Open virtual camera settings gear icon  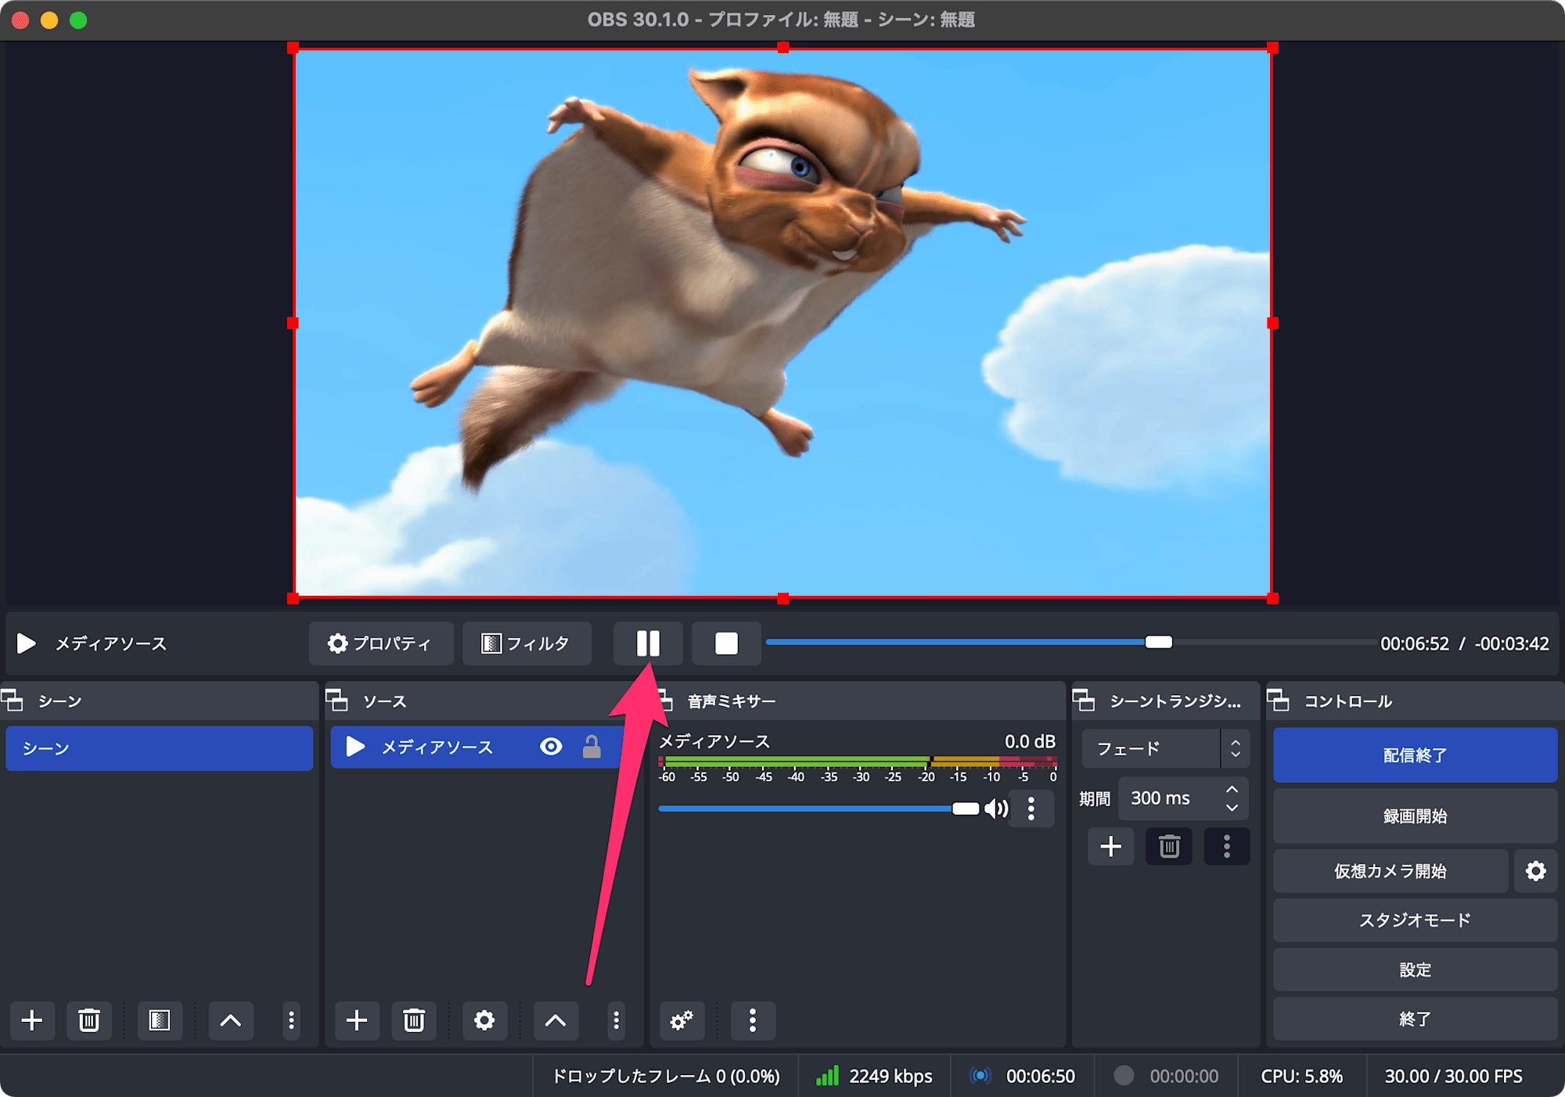[1535, 871]
